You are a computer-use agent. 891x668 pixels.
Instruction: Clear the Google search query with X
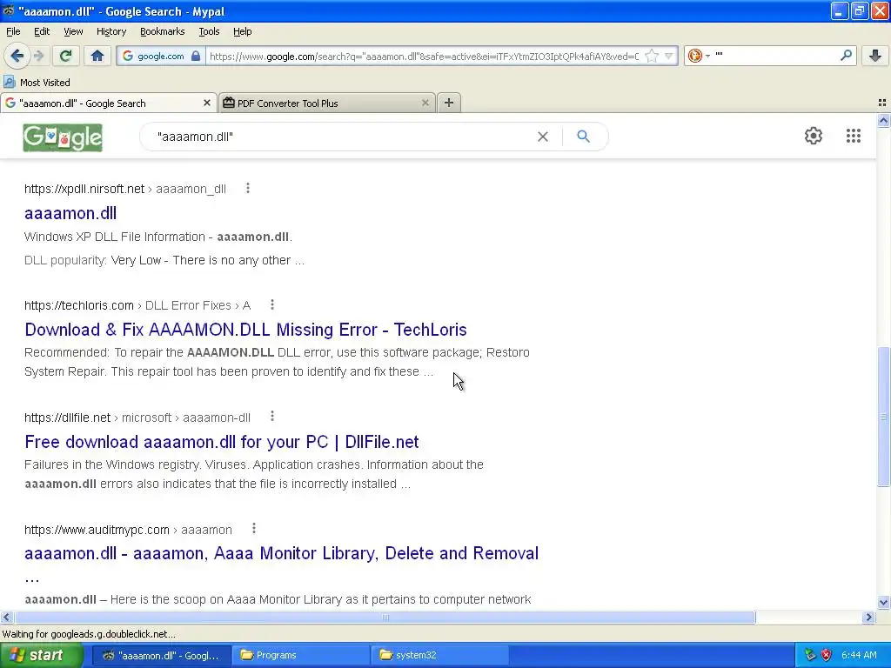click(543, 137)
